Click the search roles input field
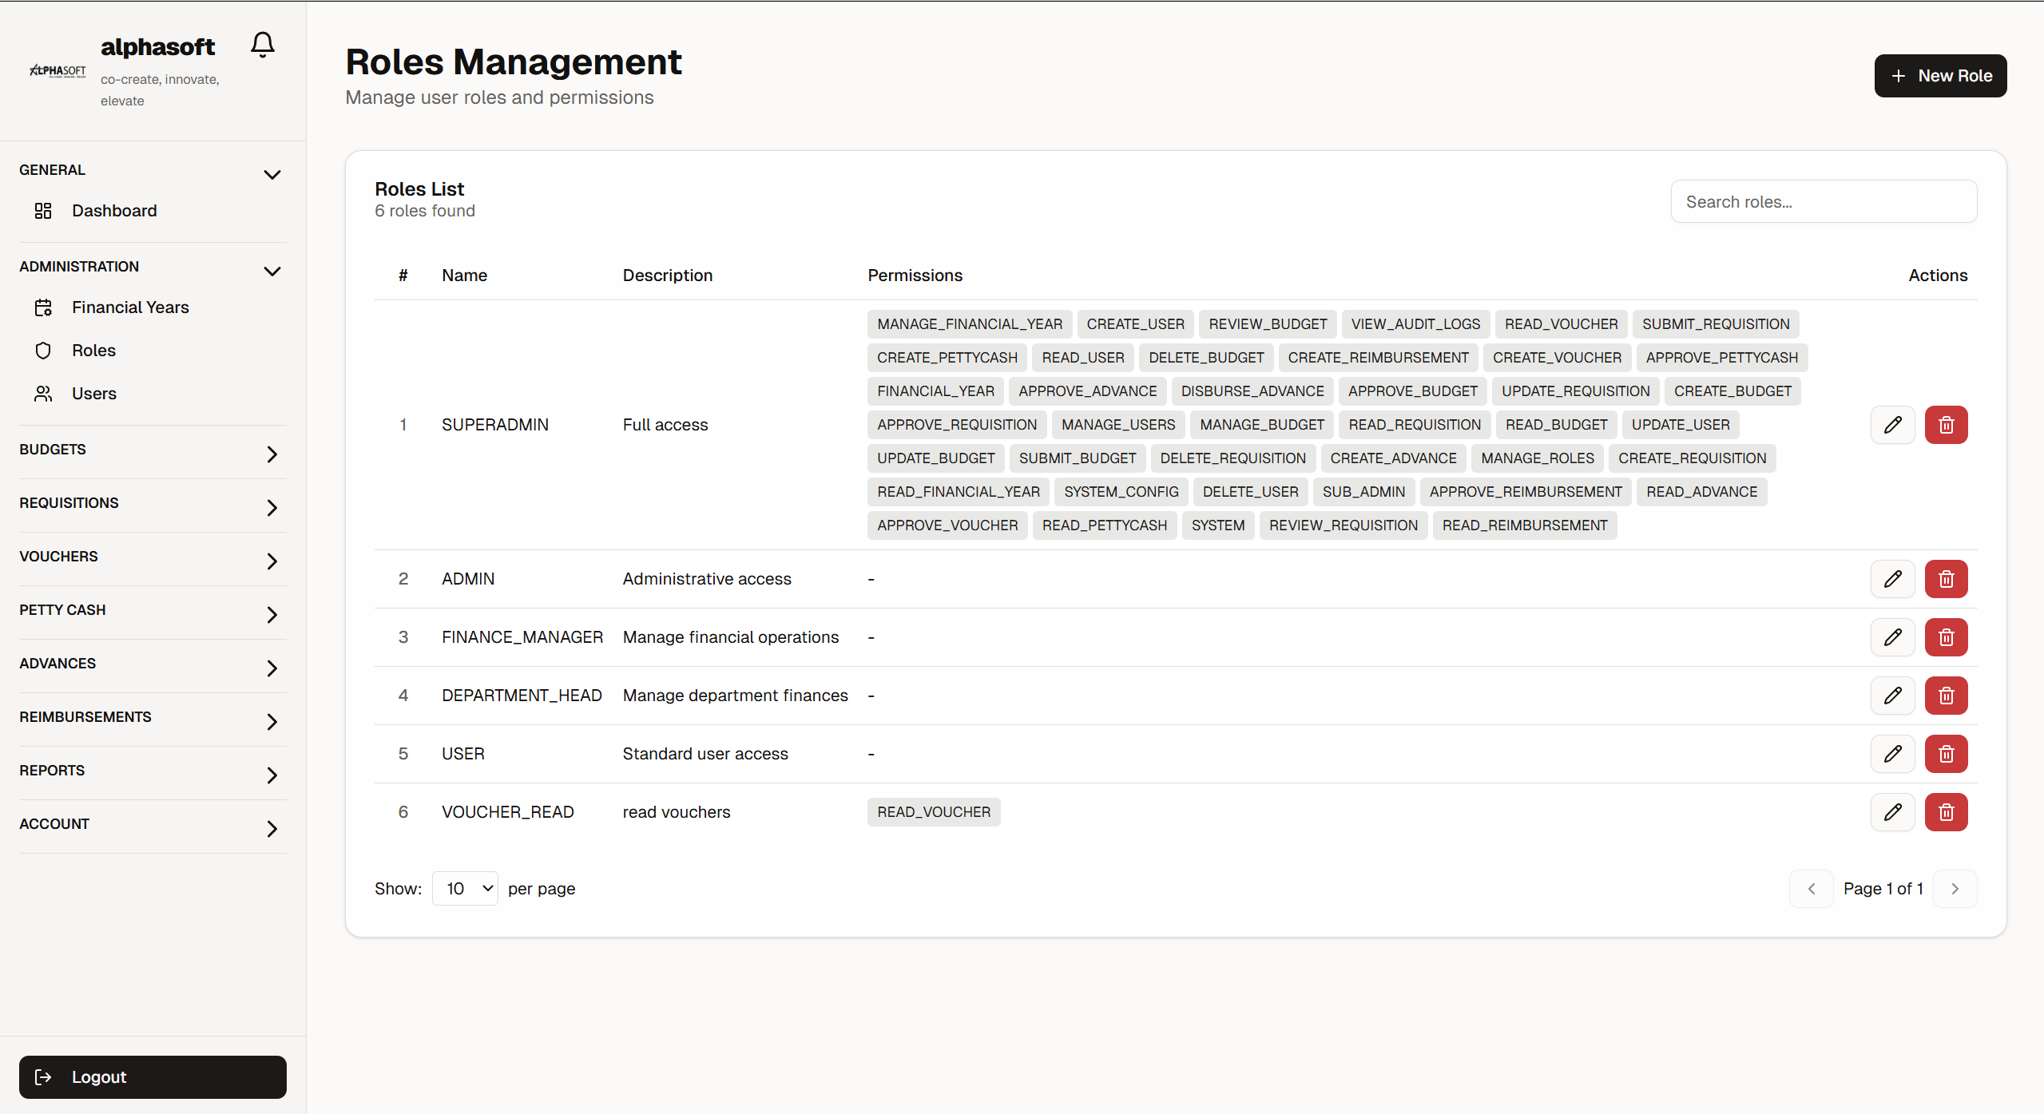The width and height of the screenshot is (2044, 1114). pyautogui.click(x=1824, y=201)
